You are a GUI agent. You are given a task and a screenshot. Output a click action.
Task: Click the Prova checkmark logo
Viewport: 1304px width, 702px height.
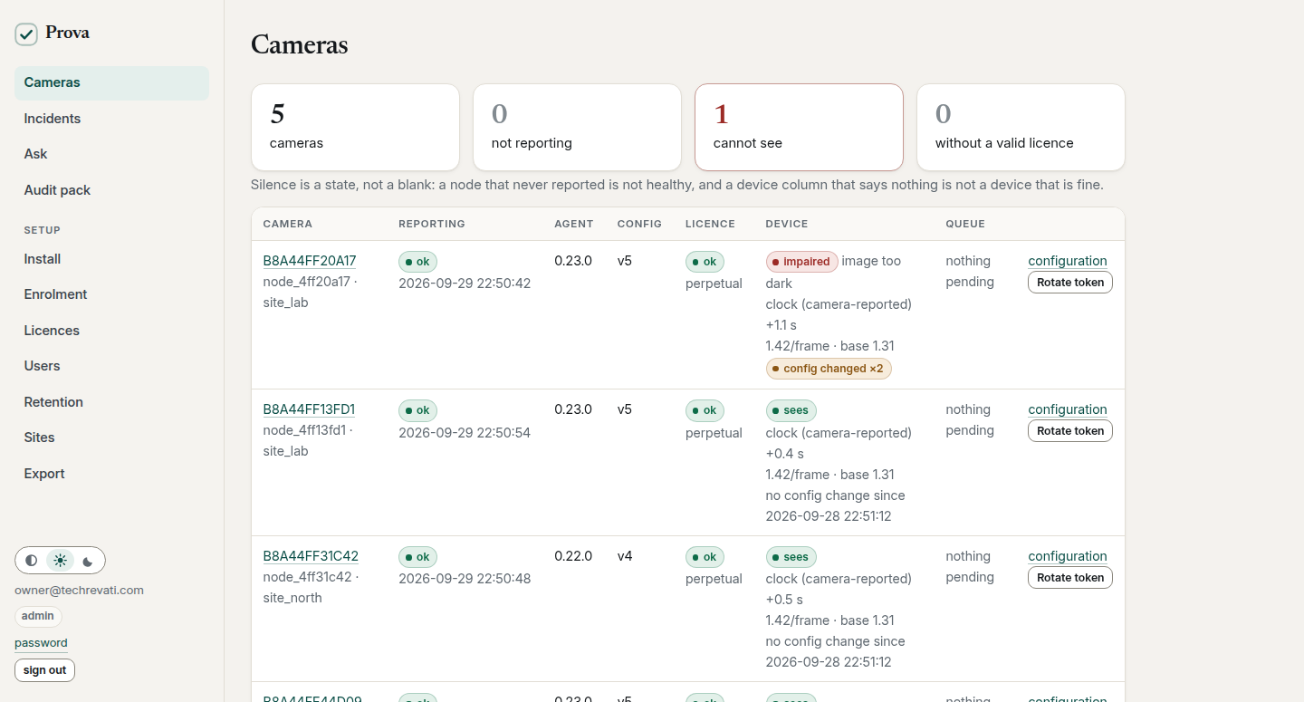coord(26,34)
